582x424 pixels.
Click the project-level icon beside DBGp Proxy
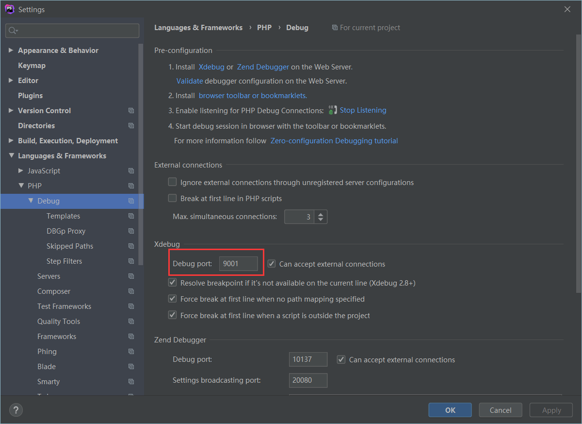[131, 231]
